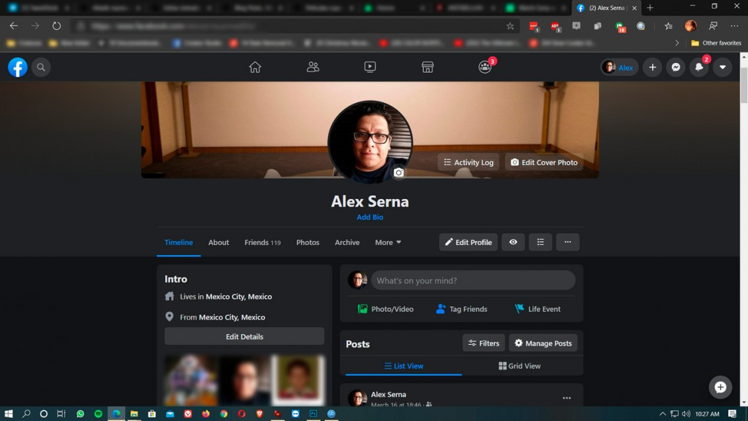Viewport: 748px width, 421px height.
Task: Open account menu via the down arrow
Action: pos(722,67)
